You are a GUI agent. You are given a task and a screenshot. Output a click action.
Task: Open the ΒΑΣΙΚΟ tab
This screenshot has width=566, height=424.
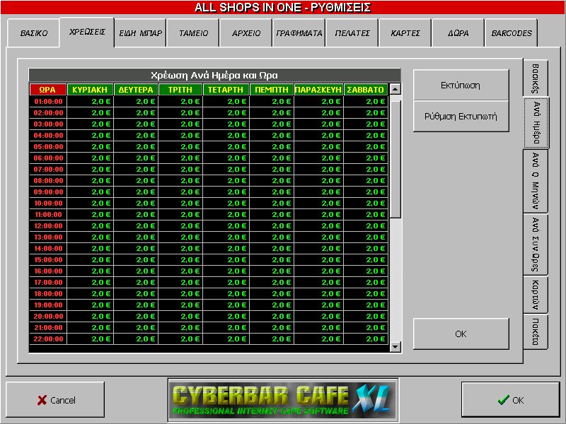pyautogui.click(x=33, y=33)
